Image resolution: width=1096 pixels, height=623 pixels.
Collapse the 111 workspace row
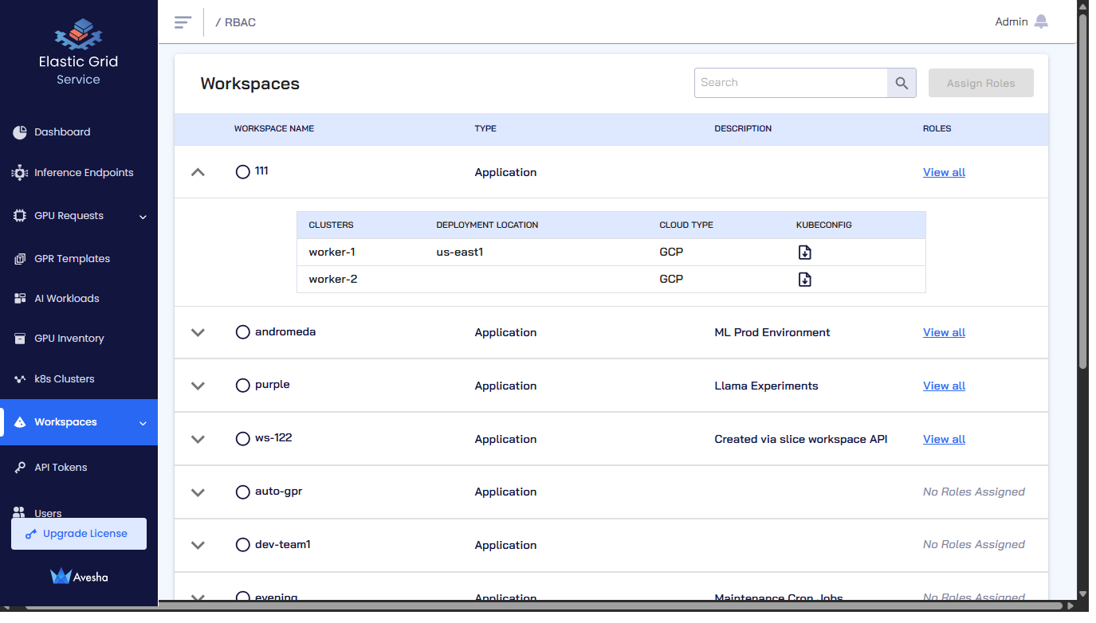pyautogui.click(x=198, y=172)
